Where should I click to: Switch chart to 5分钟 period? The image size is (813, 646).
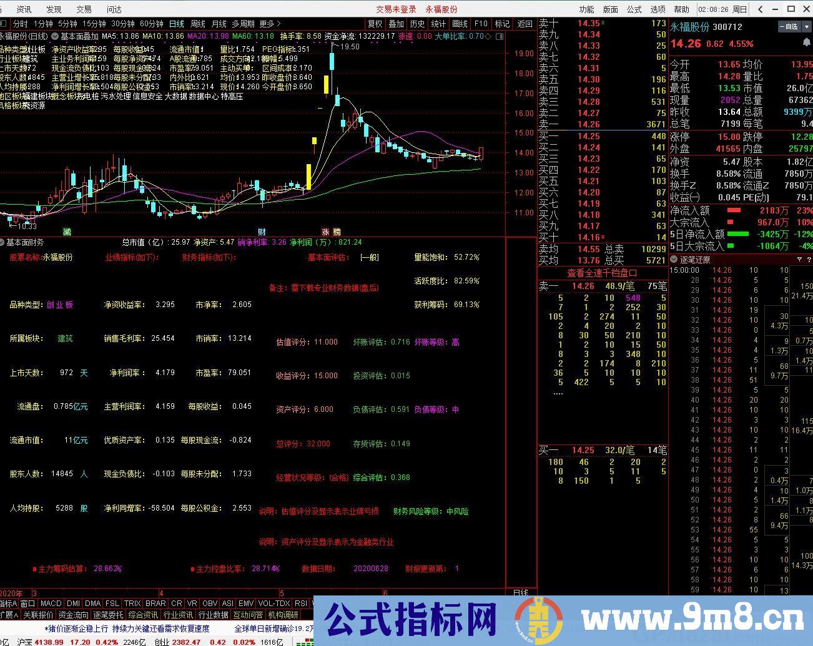(67, 24)
